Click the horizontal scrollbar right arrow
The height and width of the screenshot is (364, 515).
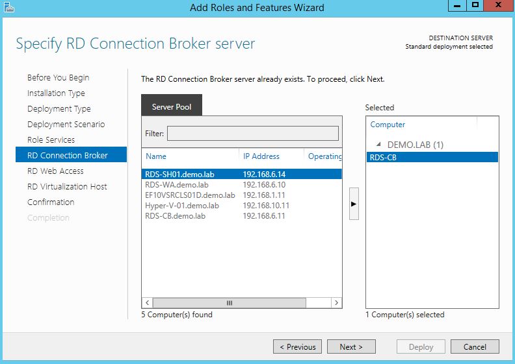[x=336, y=303]
